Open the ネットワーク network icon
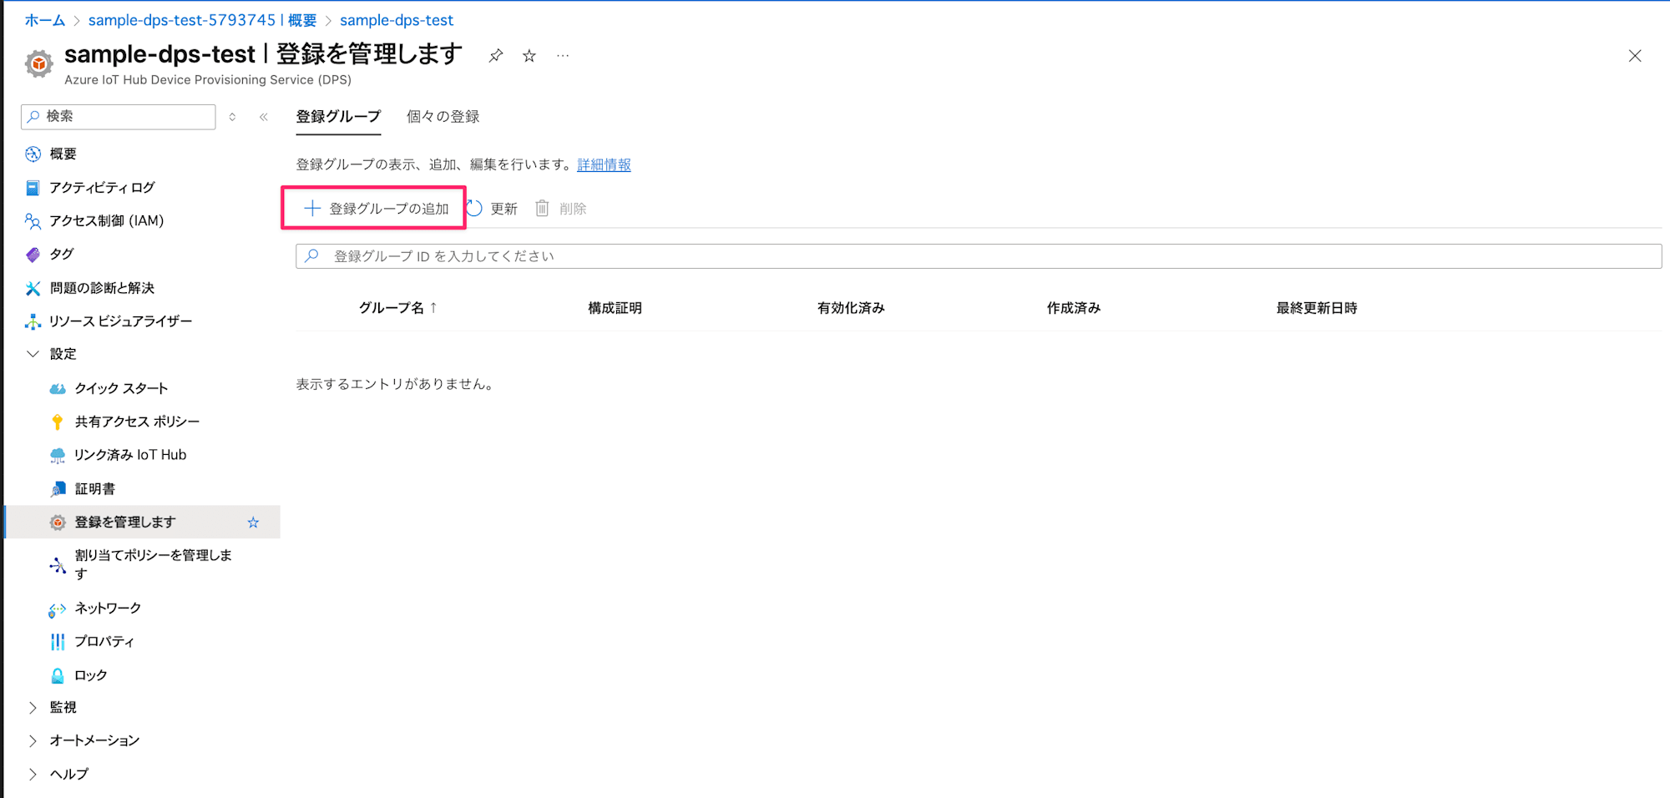Screen dimensions: 1670x798 coord(58,609)
